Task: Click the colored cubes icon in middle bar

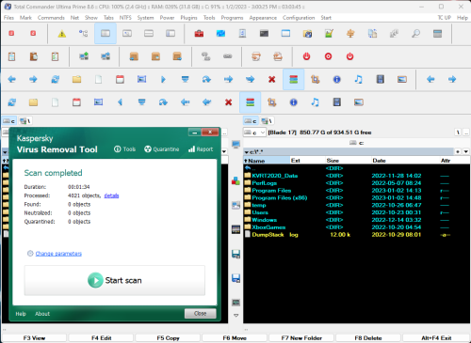Action: [235, 181]
